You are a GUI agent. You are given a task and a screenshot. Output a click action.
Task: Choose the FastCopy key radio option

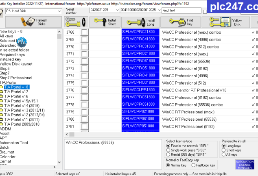[193, 165]
